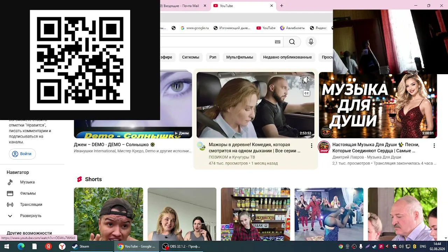Click the microphone icon in the system tray

361,246
